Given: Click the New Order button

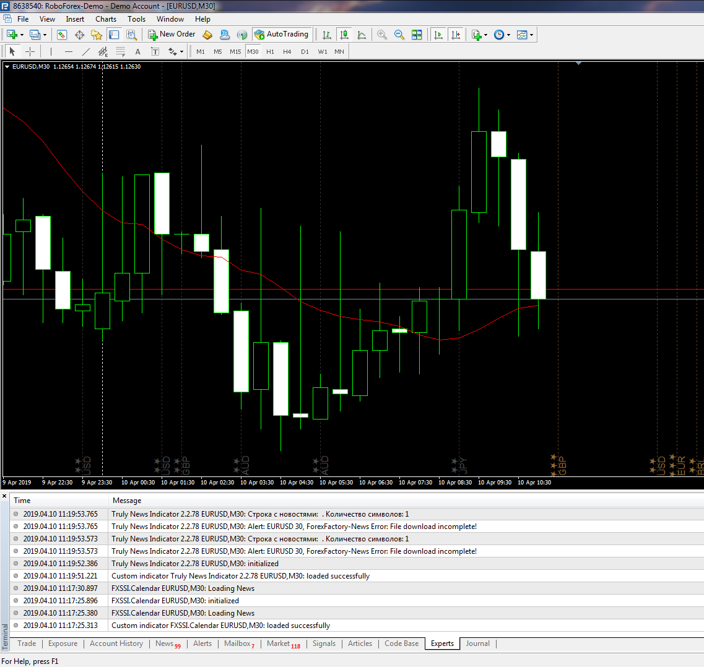Looking at the screenshot, I should coord(172,34).
